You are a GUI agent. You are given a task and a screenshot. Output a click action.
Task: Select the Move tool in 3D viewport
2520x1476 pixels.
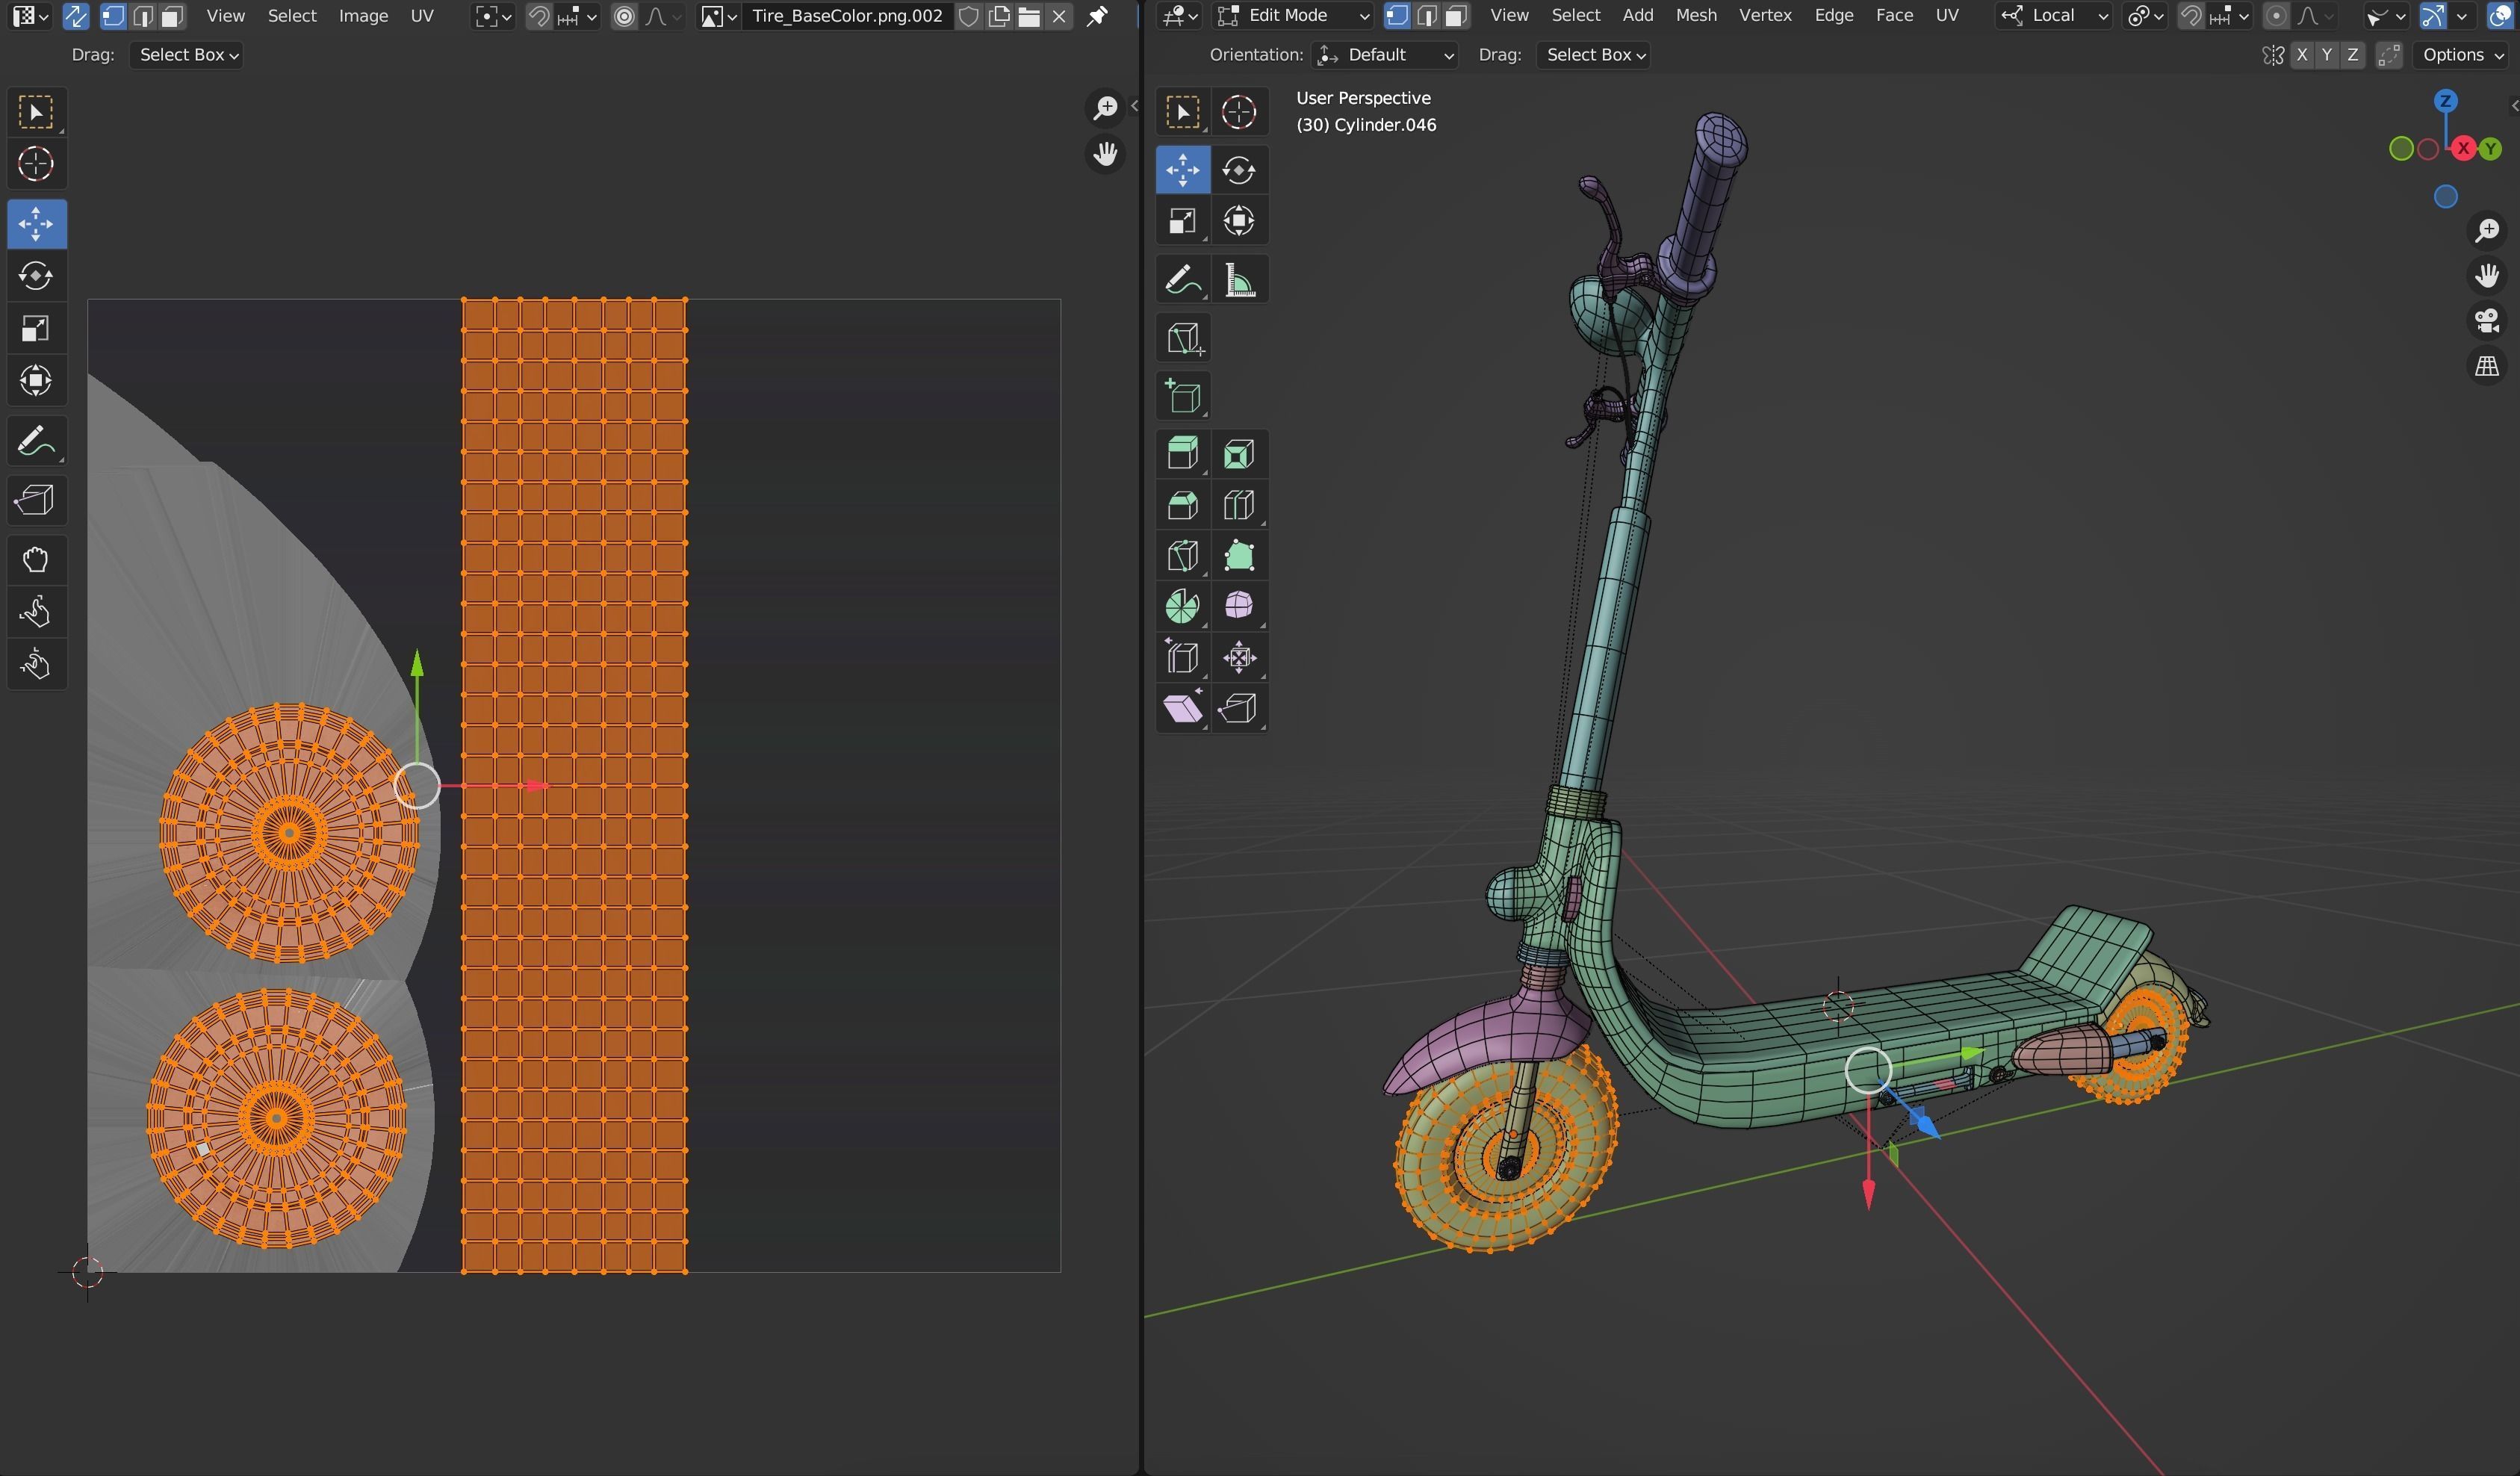pos(1183,169)
